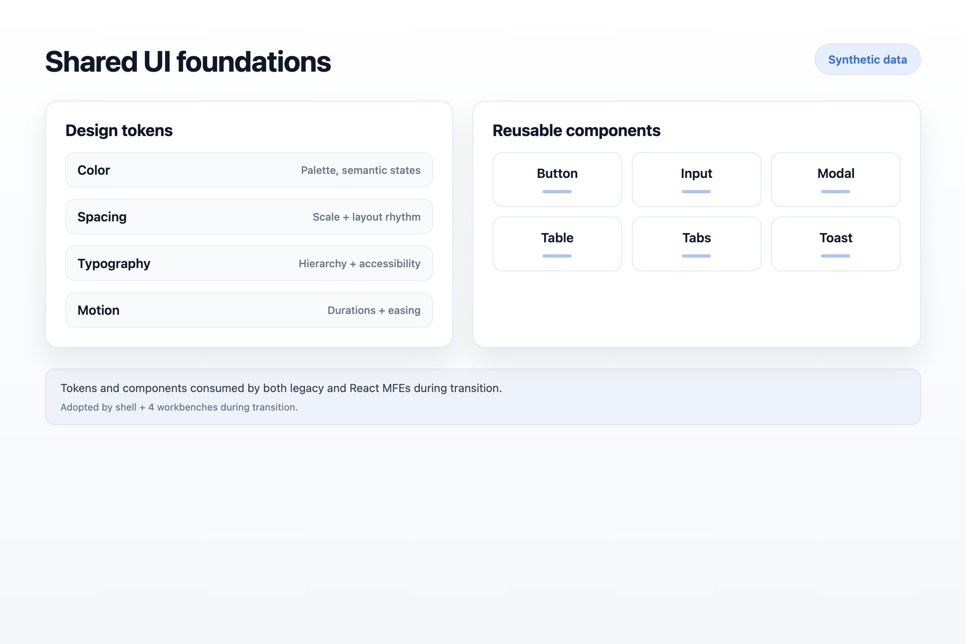
Task: Select the Modal component card
Action: pyautogui.click(x=836, y=180)
